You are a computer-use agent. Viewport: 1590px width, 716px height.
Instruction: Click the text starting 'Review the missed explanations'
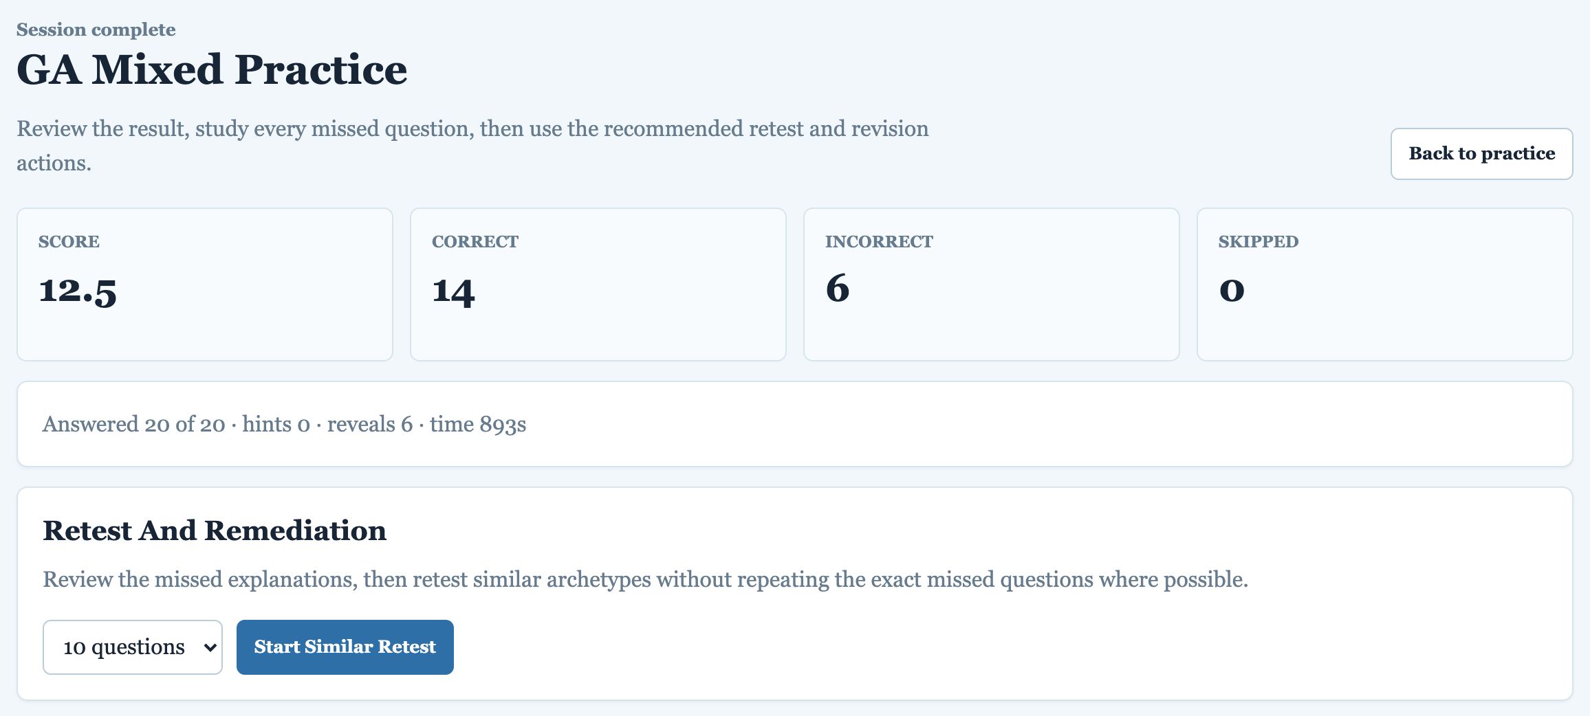[x=645, y=579]
